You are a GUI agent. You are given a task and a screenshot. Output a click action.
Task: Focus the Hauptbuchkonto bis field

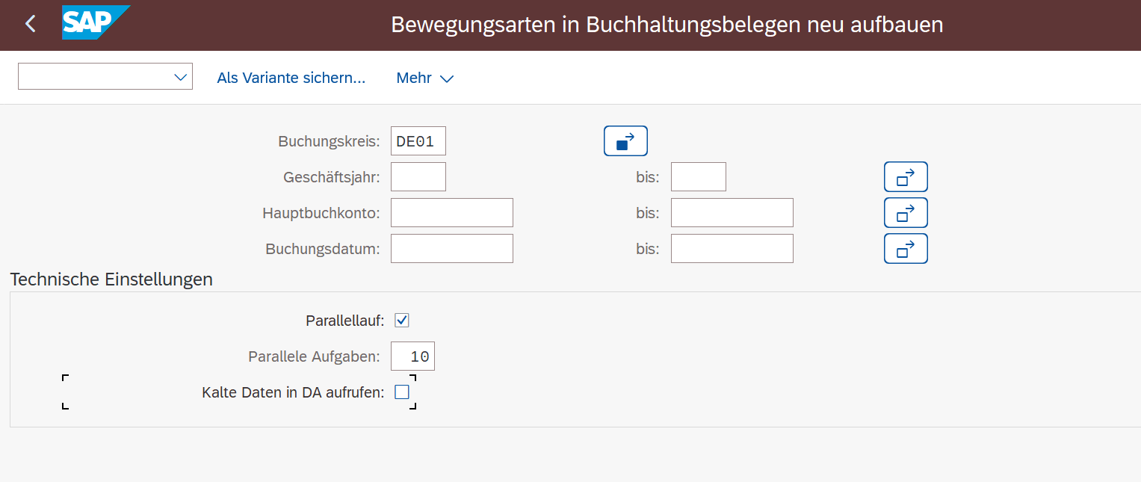(x=732, y=213)
